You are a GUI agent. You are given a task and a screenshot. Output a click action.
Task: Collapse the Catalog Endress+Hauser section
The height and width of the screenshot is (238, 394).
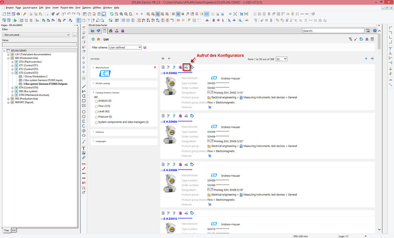pyautogui.click(x=93, y=93)
